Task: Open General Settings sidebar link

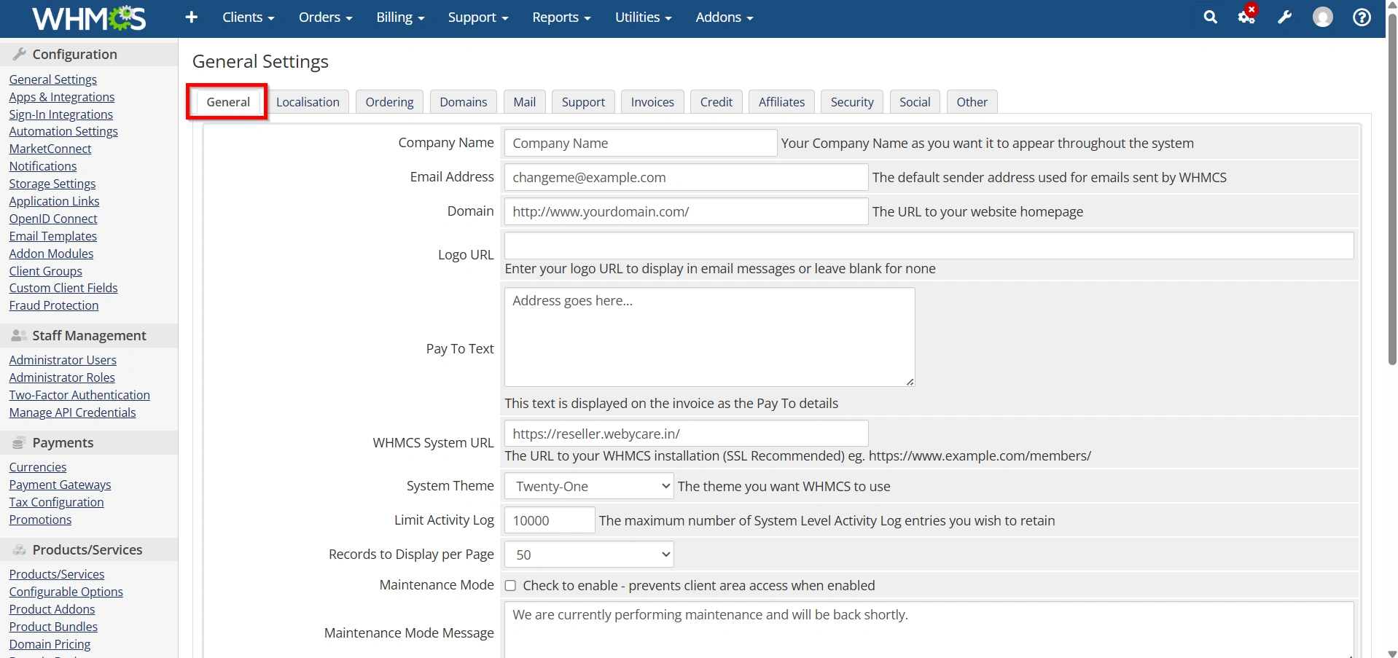Action: coord(52,79)
